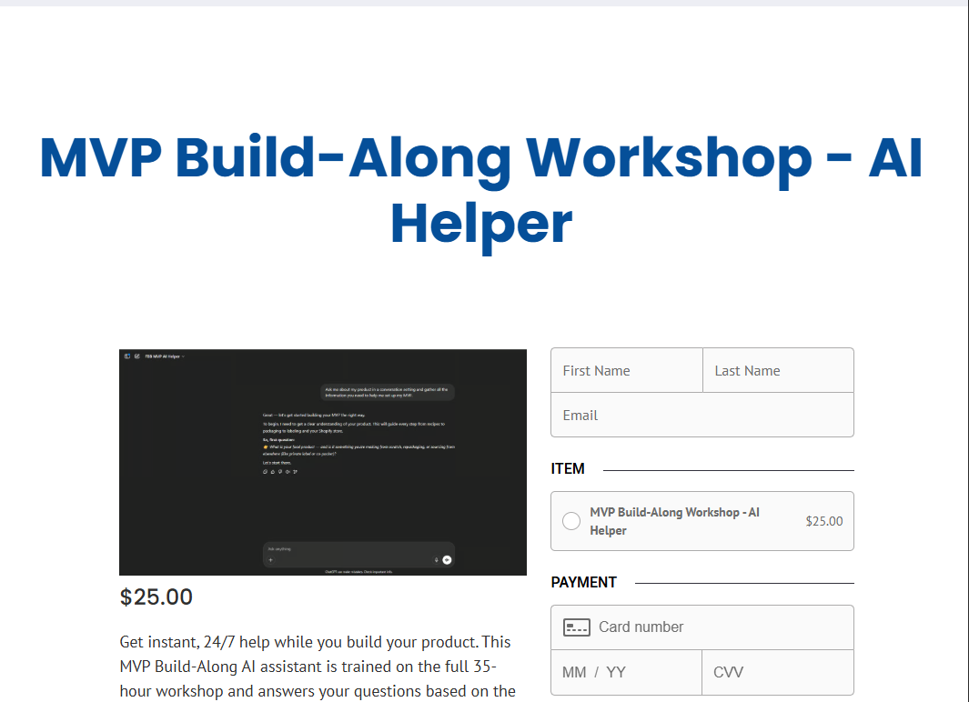Open the sidebar toggle in the ChatGPT screenshot
969x702 pixels.
126,356
